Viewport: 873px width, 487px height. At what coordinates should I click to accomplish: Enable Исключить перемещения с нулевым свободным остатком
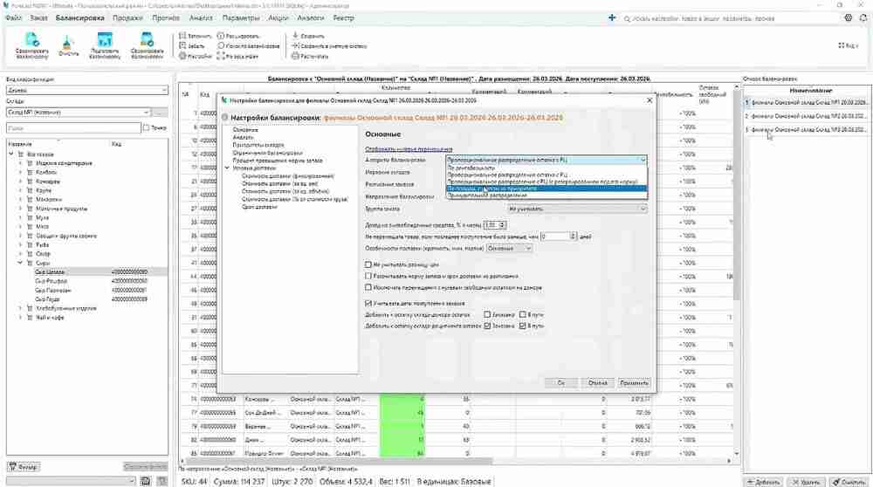(368, 288)
